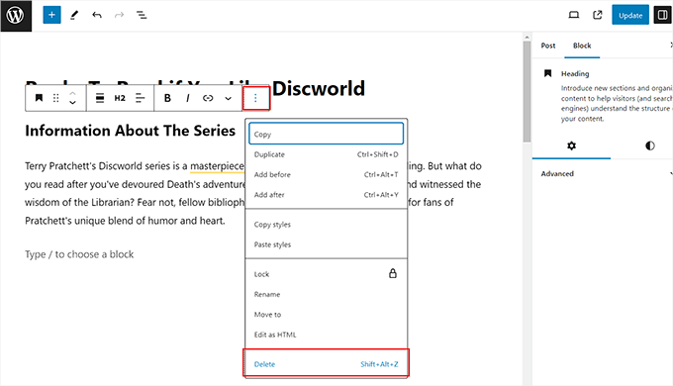Click the scrollbar up arrow

[527, 38]
